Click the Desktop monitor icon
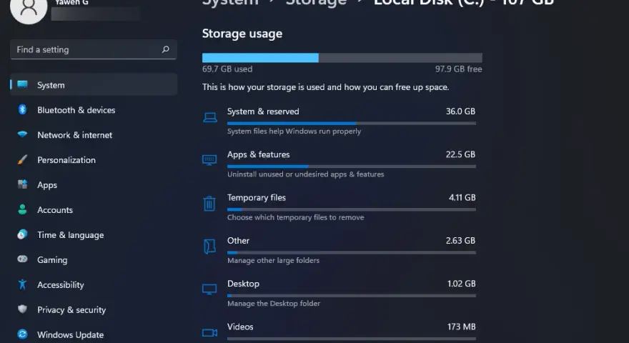The height and width of the screenshot is (343, 629). coord(209,289)
